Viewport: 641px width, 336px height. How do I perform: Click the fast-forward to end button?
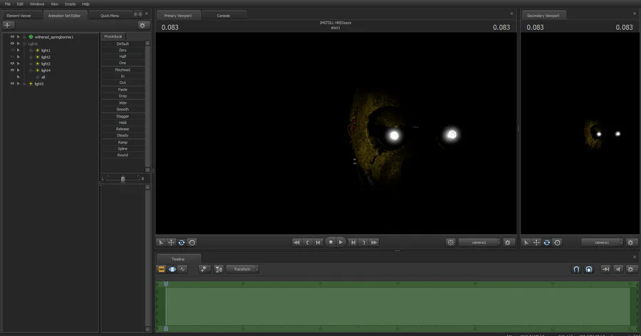[374, 243]
